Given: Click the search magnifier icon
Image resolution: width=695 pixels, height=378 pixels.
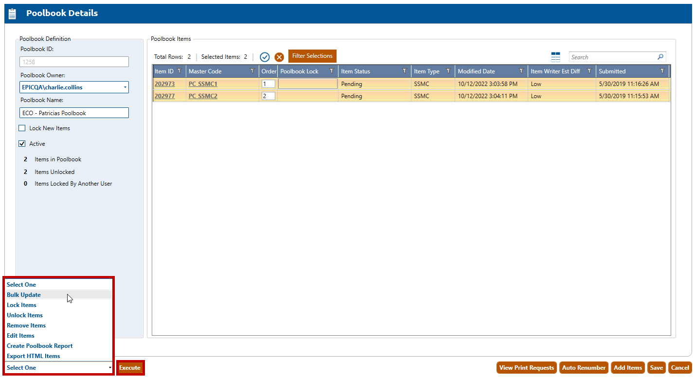Looking at the screenshot, I should click(660, 57).
